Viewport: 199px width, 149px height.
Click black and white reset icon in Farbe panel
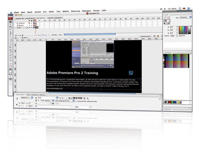click(165, 24)
